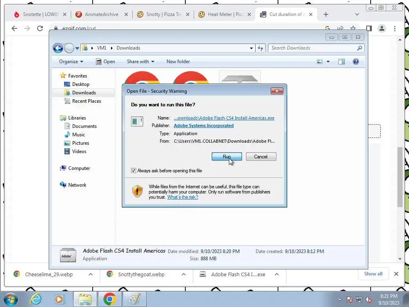
Task: Open the recent locations dropdown beside the Explorer nav arrows
Action: pyautogui.click(x=77, y=48)
